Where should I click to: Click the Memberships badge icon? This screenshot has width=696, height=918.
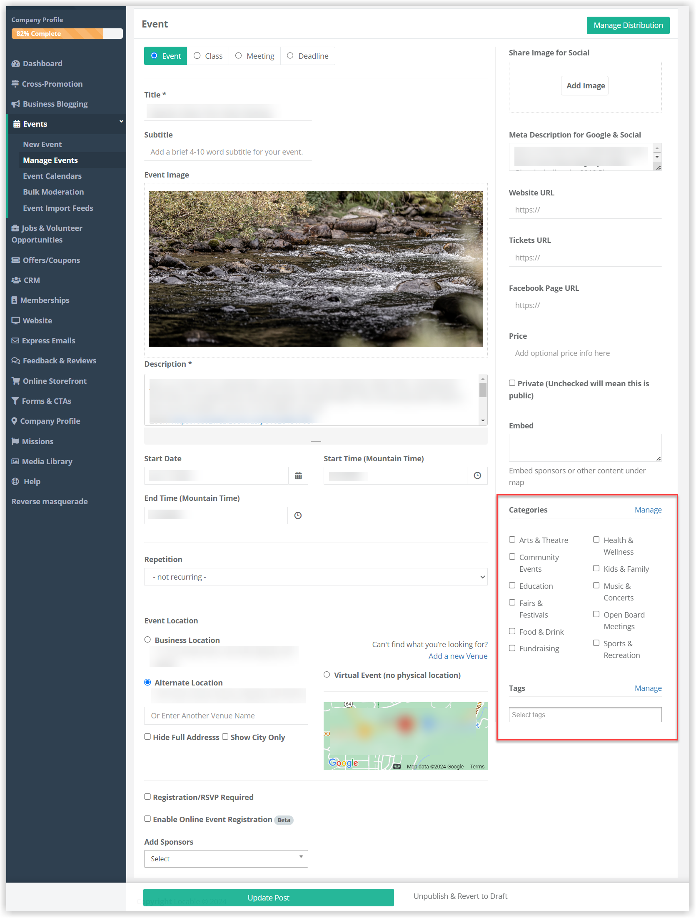[x=15, y=300]
